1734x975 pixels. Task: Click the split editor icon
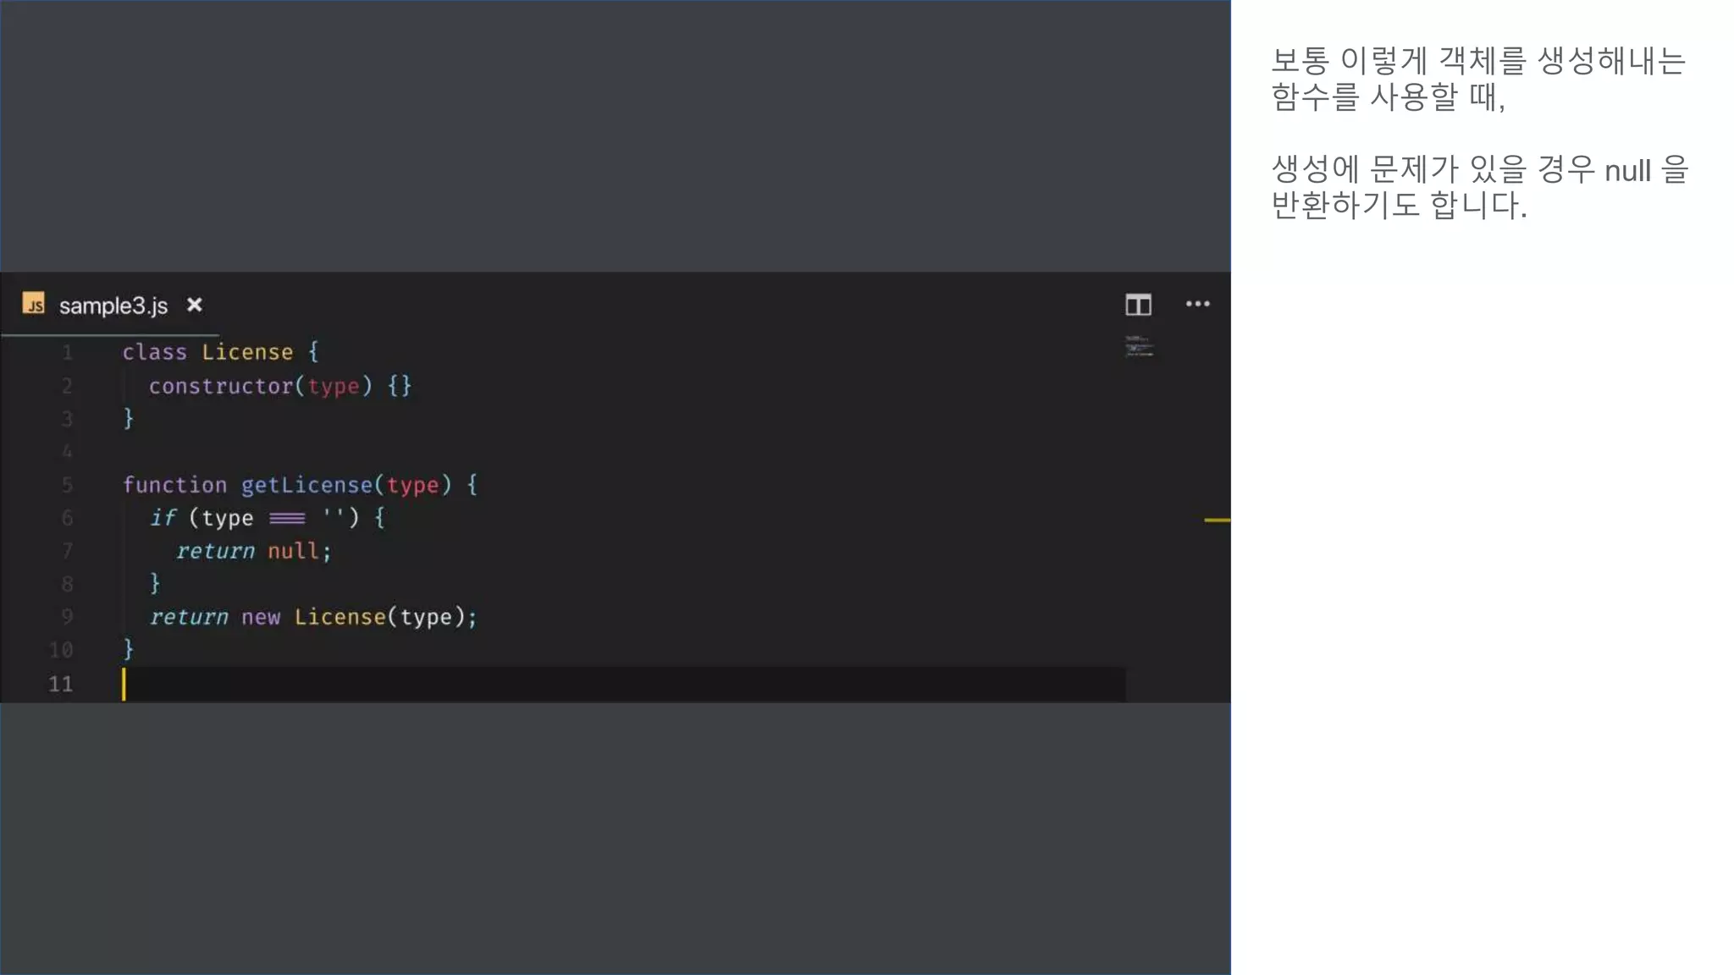click(x=1138, y=305)
